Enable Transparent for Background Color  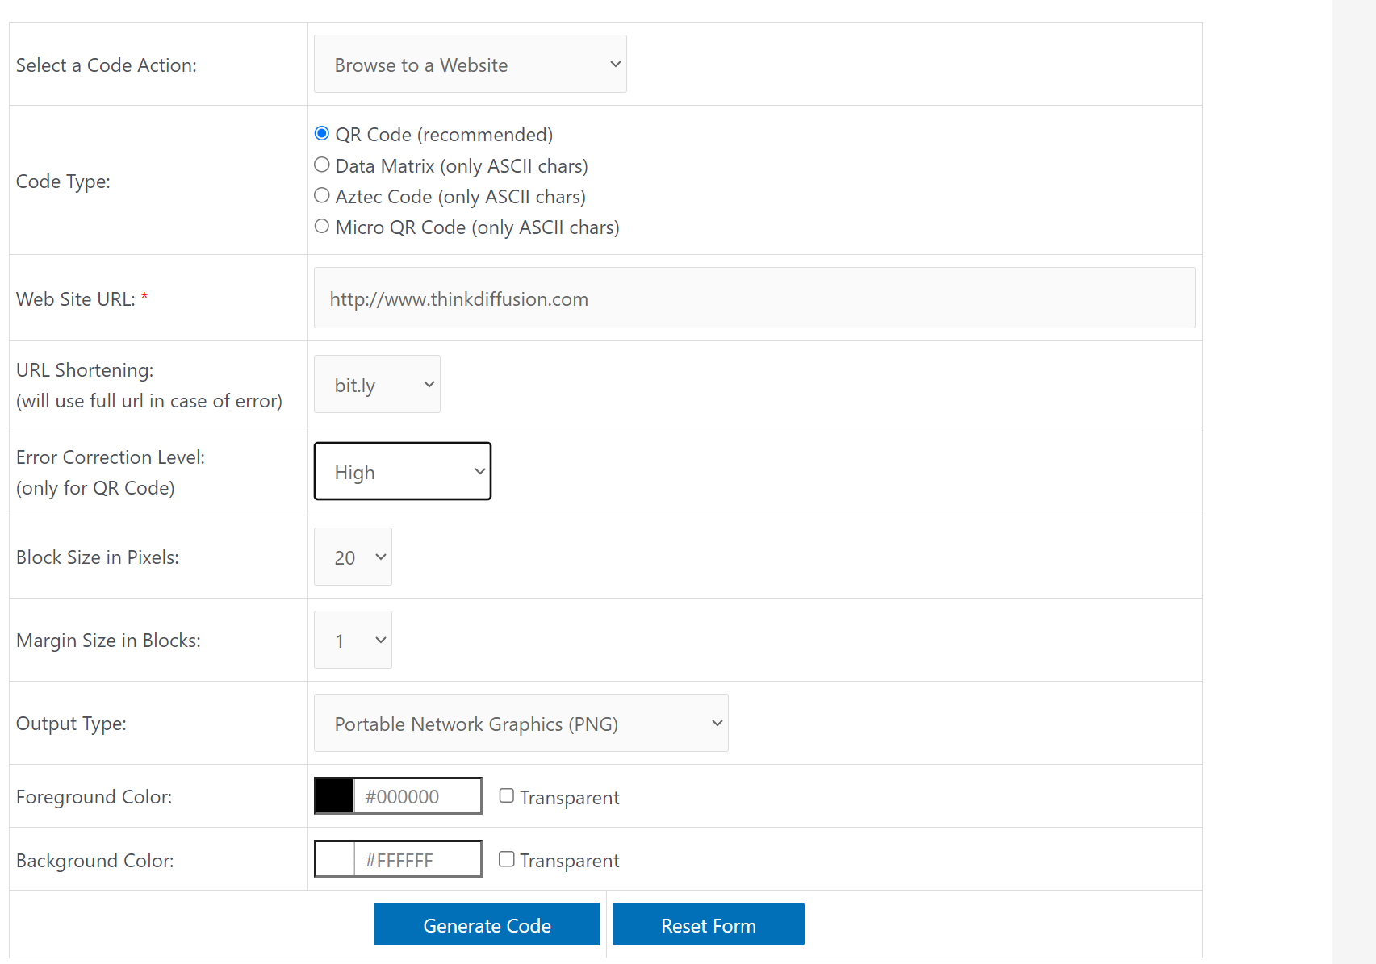(x=507, y=859)
